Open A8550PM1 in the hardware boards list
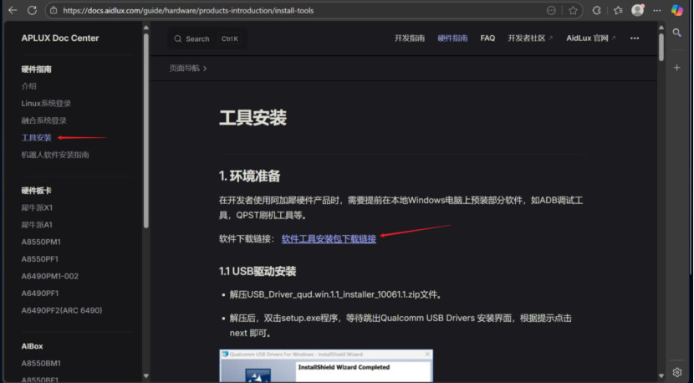The width and height of the screenshot is (694, 383). pyautogui.click(x=41, y=242)
